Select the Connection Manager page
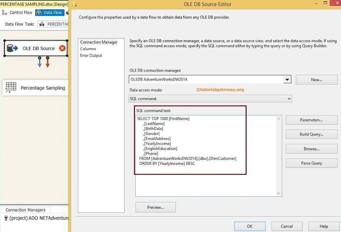The width and height of the screenshot is (341, 232). coord(99,42)
